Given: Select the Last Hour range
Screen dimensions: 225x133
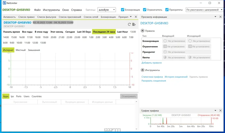Looking at the screenshot, I should click(x=122, y=32).
